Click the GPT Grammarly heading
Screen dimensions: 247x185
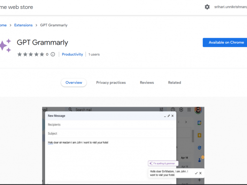click(x=42, y=43)
